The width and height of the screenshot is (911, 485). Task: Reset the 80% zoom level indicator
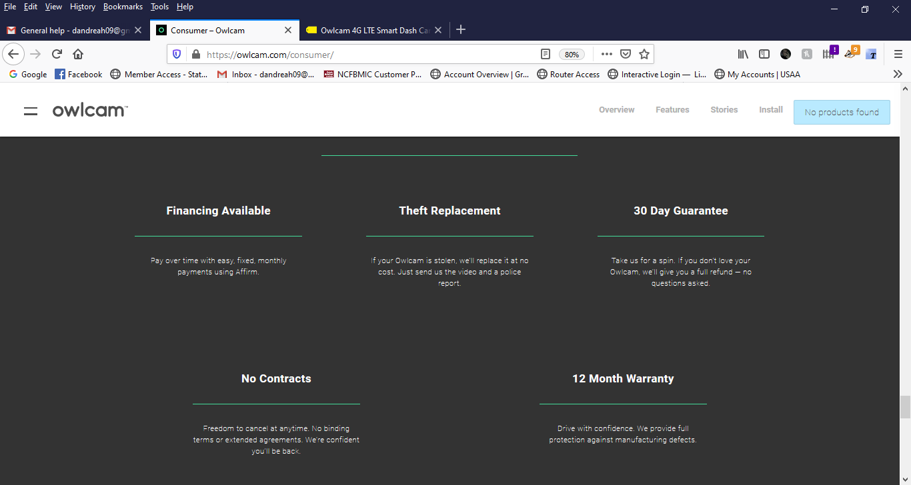tap(572, 55)
